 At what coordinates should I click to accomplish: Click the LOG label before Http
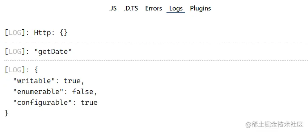pos(15,33)
